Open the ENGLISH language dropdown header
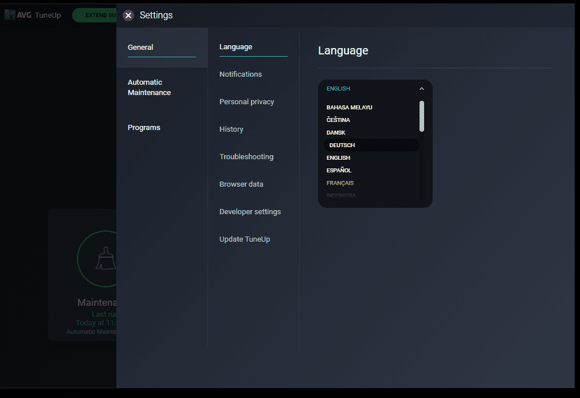The width and height of the screenshot is (580, 398). coord(375,89)
